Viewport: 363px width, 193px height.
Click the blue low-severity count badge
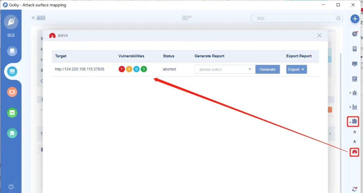136,69
